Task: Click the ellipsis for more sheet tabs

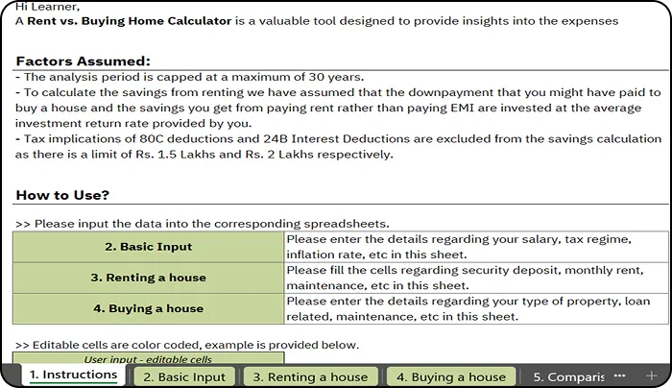Action: [x=620, y=376]
